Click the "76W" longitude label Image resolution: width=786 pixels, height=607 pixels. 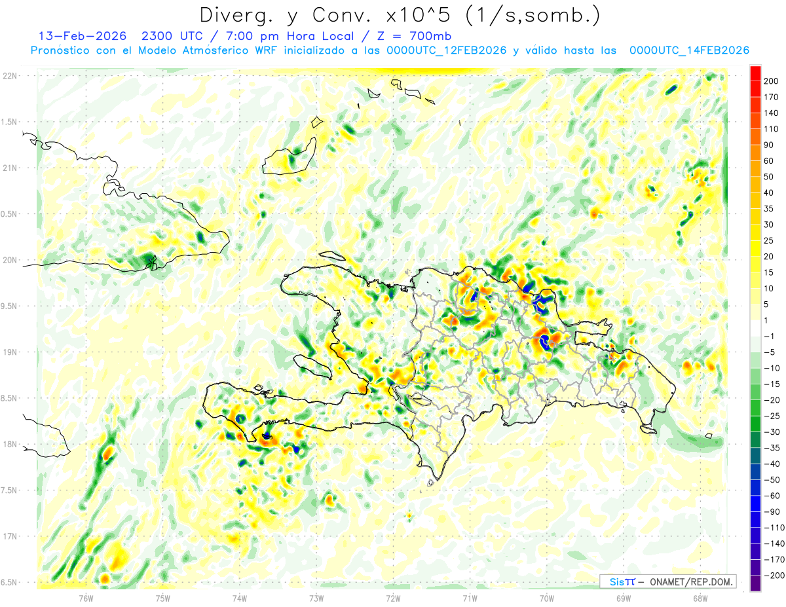tap(86, 597)
